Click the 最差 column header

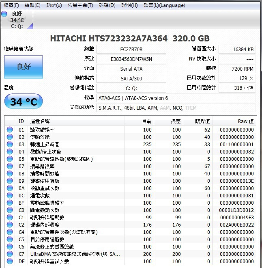[169, 121]
